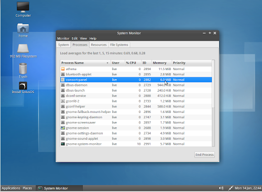Select the gnome-session process name
Viewport: 262px width, 192px height.
[x=78, y=128]
